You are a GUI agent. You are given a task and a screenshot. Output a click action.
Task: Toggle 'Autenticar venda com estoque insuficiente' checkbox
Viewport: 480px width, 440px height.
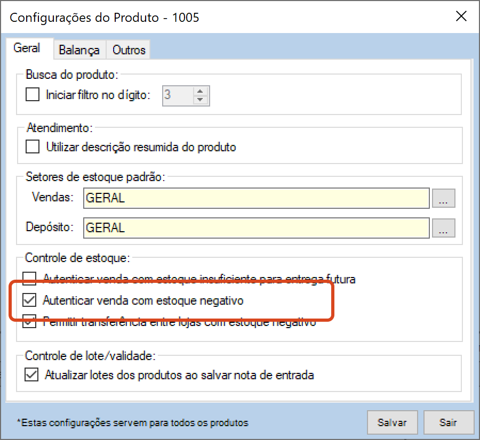tap(30, 278)
